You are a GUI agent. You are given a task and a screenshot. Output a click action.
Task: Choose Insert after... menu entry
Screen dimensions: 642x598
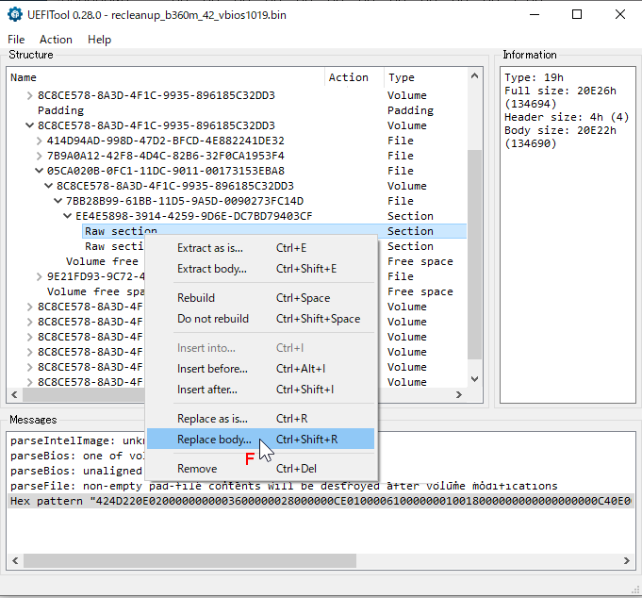pos(209,390)
